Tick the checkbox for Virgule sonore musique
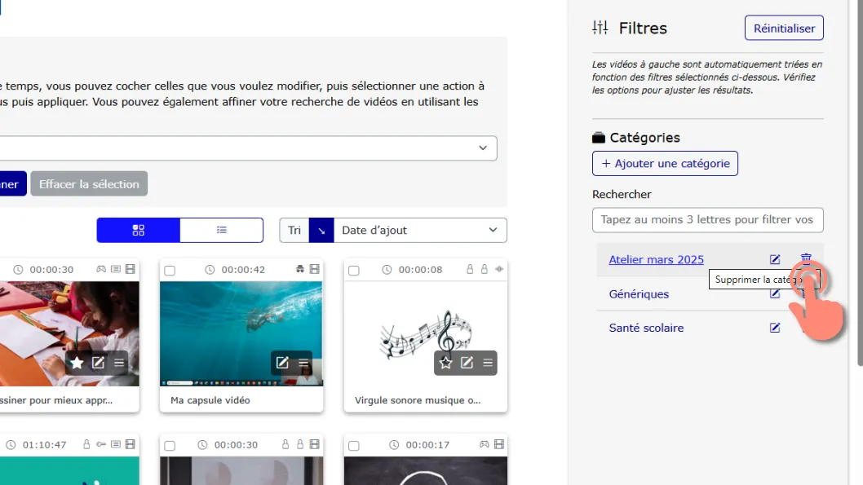Viewport: 863px width, 485px height. pyautogui.click(x=354, y=271)
